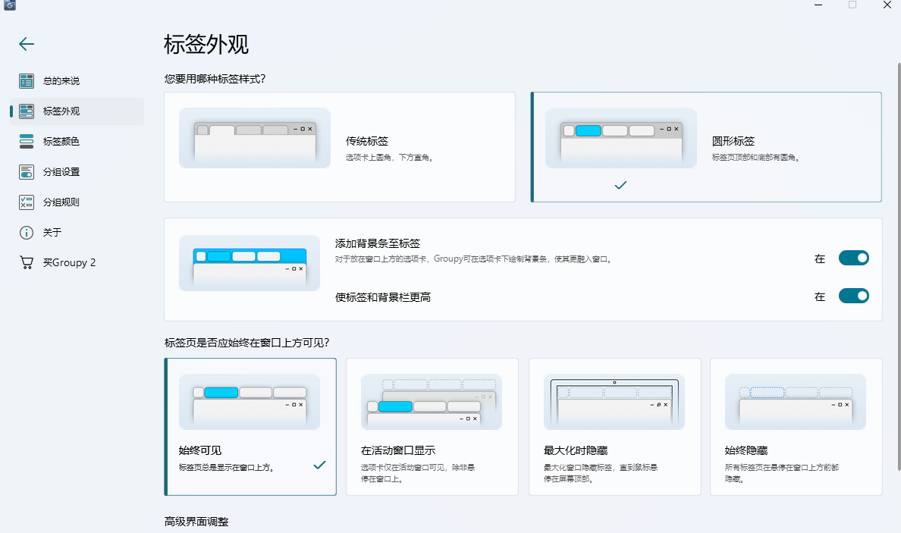
Task: Click the 标签外观 sidebar icon
Action: (27, 111)
